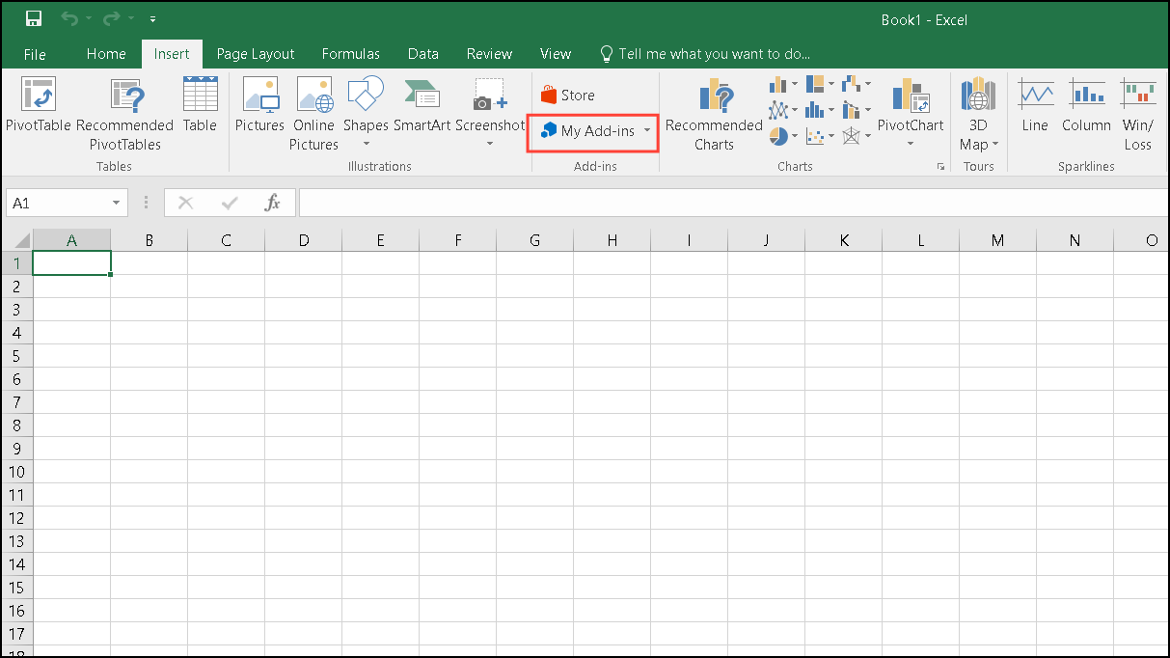Insert a pie or doughnut chart
Image resolution: width=1170 pixels, height=658 pixels.
click(778, 136)
